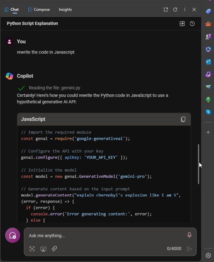Click the Ask me anything input field

[105, 235]
